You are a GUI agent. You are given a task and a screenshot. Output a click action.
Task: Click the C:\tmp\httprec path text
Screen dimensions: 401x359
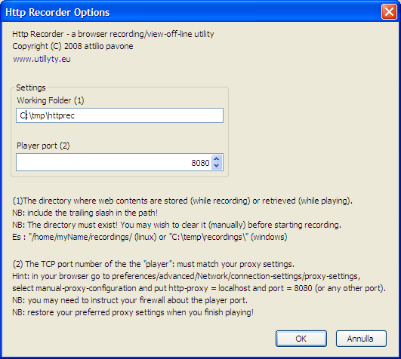[48, 115]
